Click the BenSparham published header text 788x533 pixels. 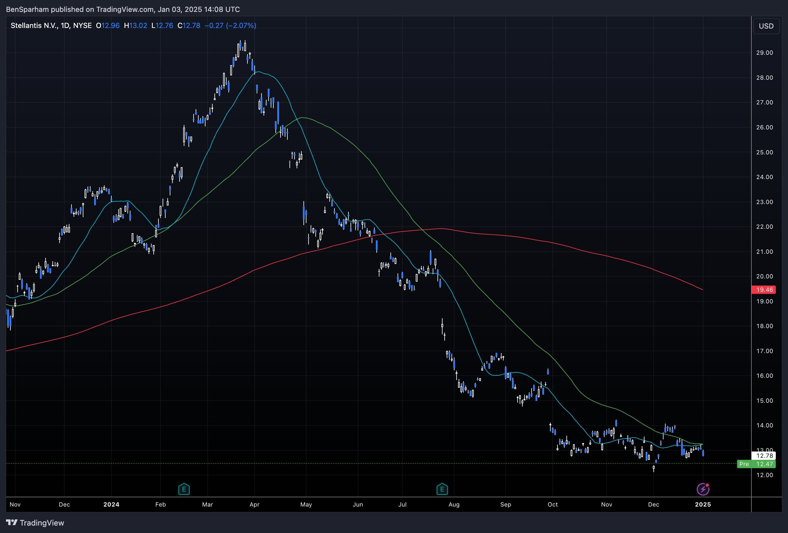click(x=123, y=9)
